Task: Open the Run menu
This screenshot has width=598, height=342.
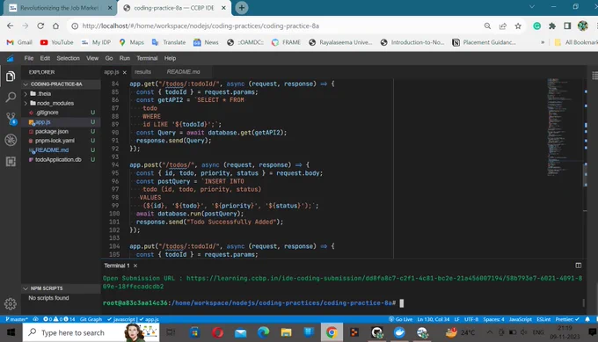Action: pos(124,58)
